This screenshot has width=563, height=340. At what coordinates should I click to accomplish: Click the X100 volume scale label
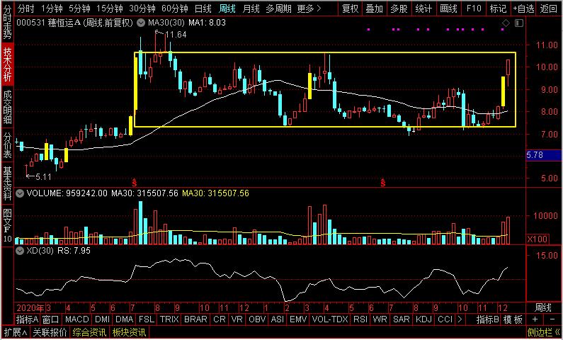(538, 239)
